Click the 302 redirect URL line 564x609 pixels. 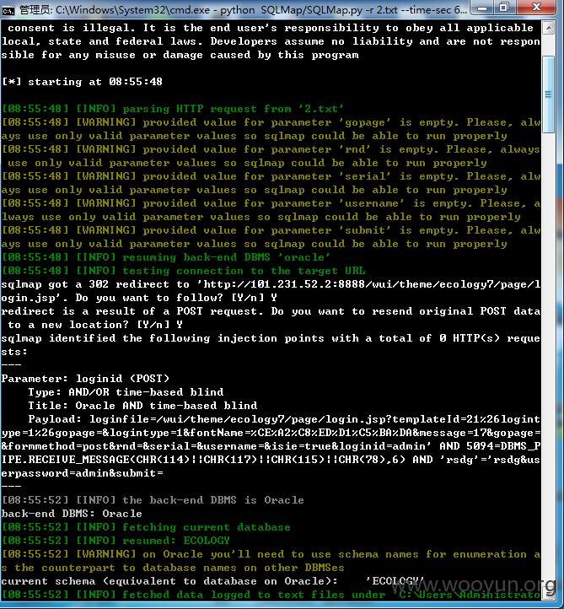(271, 284)
